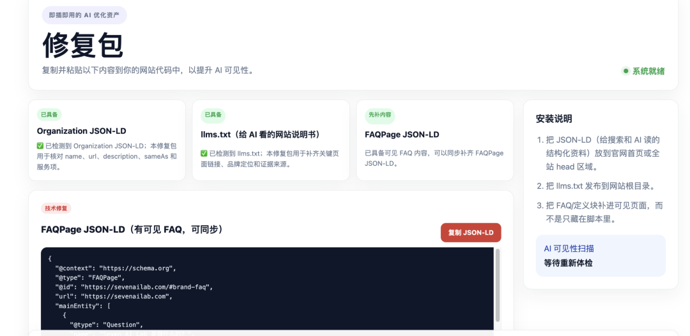Click install step 把 FAQ/定义块补进可见页面
Viewport: 690px width, 336px height.
(604, 212)
